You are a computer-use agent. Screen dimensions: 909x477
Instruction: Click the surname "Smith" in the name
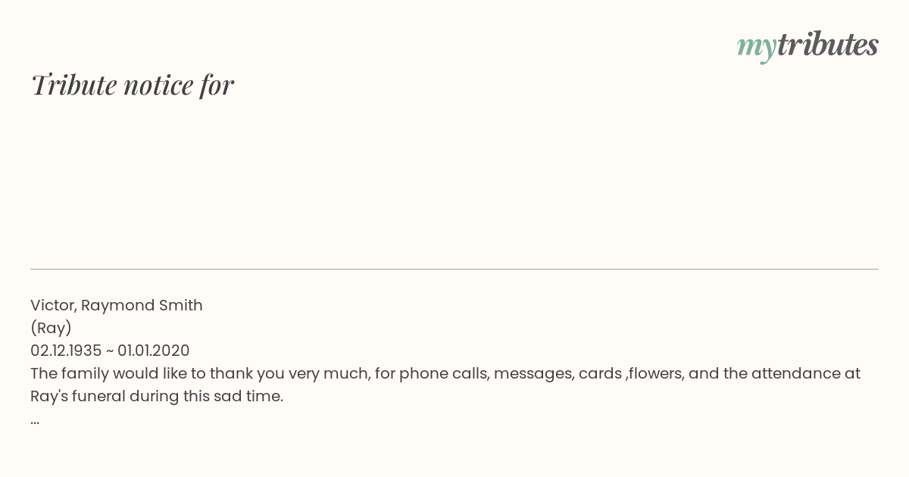[x=180, y=305]
